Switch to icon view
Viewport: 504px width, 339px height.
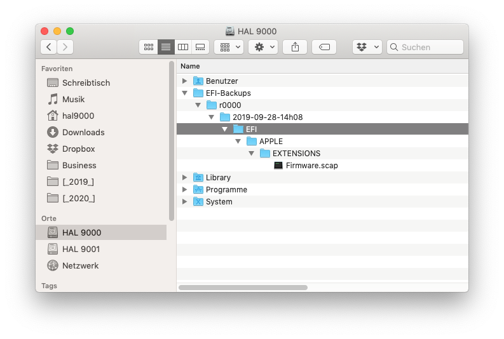tap(149, 47)
